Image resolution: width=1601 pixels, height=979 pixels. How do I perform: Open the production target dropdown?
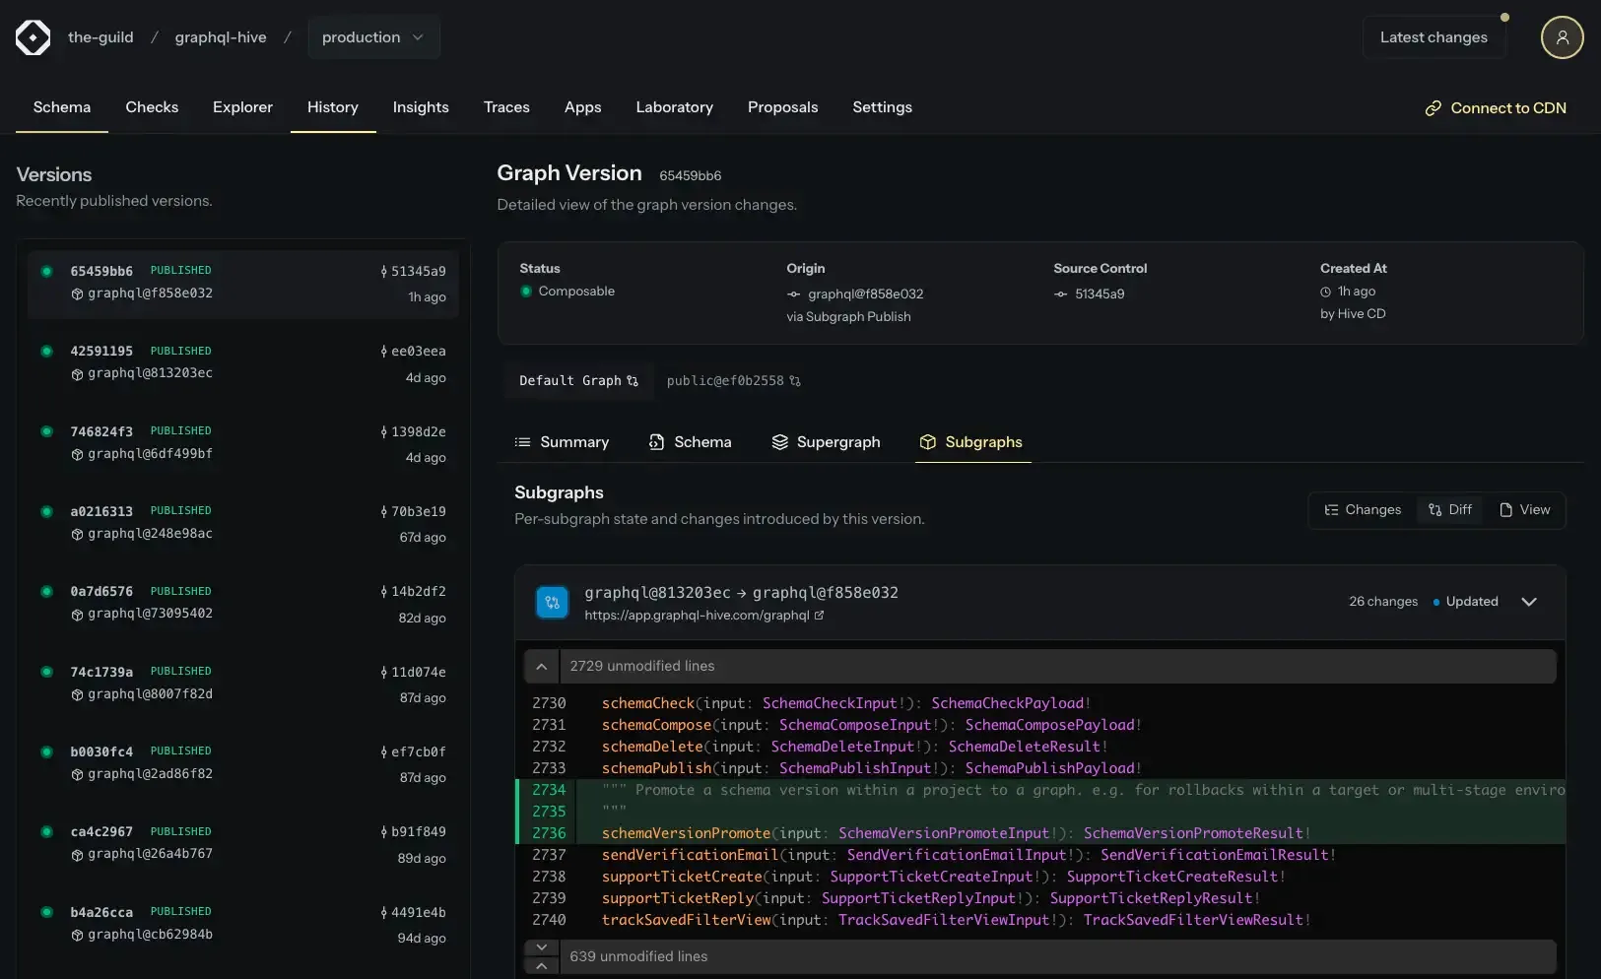[x=373, y=37]
